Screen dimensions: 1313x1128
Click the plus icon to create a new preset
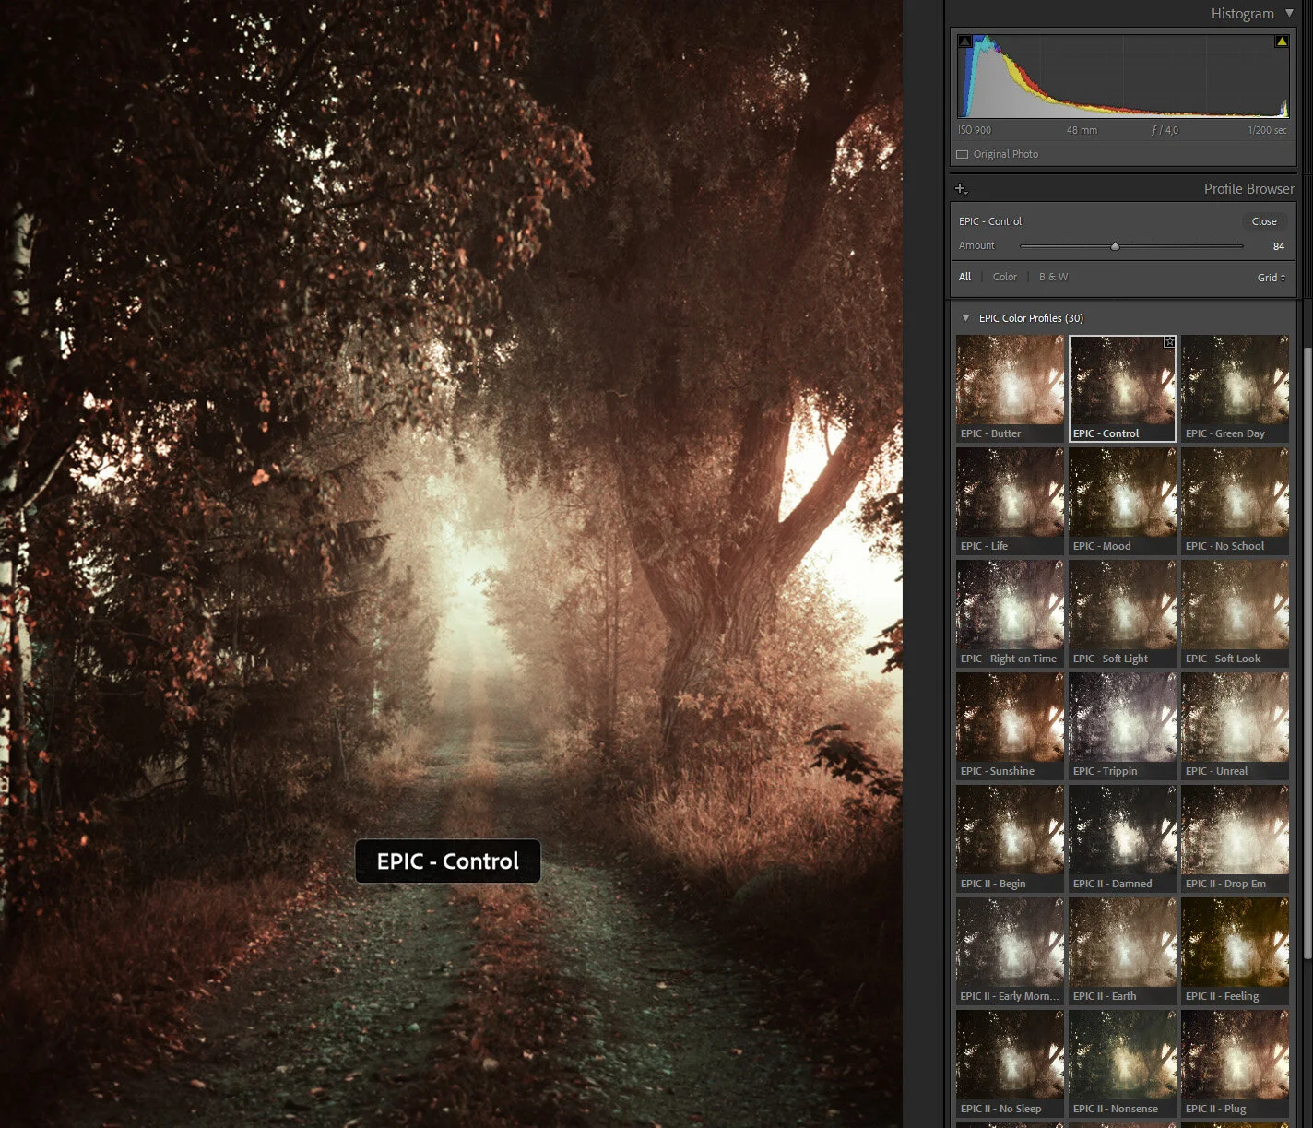(961, 188)
